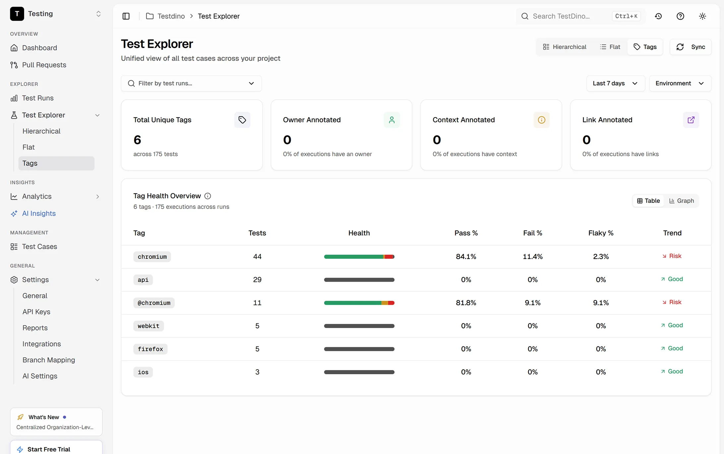Collapse the Test Explorer sidebar section
The width and height of the screenshot is (724, 454).
click(x=97, y=115)
